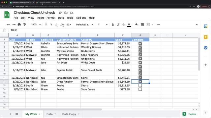Viewport: 211px width, 118px height.
Task: Open the three-dots More toolbar options
Action: point(159,25)
